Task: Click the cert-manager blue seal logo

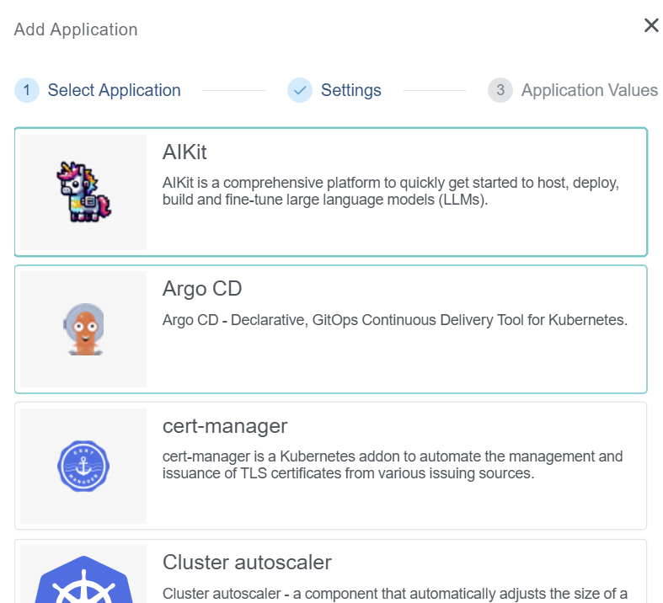Action: (83, 466)
